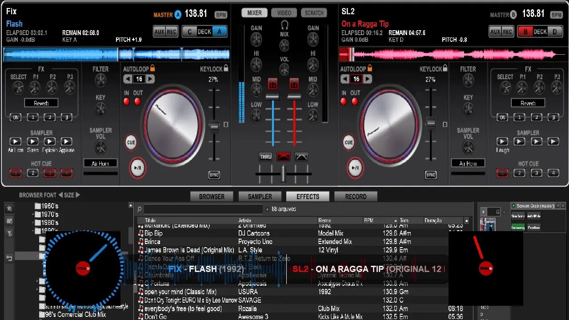
Task: Click the left channel volume fader
Action: coord(272,97)
